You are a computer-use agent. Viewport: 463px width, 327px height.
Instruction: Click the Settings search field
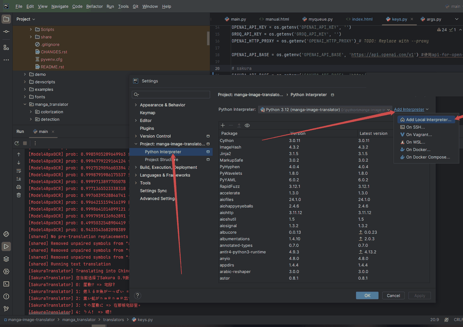(171, 94)
